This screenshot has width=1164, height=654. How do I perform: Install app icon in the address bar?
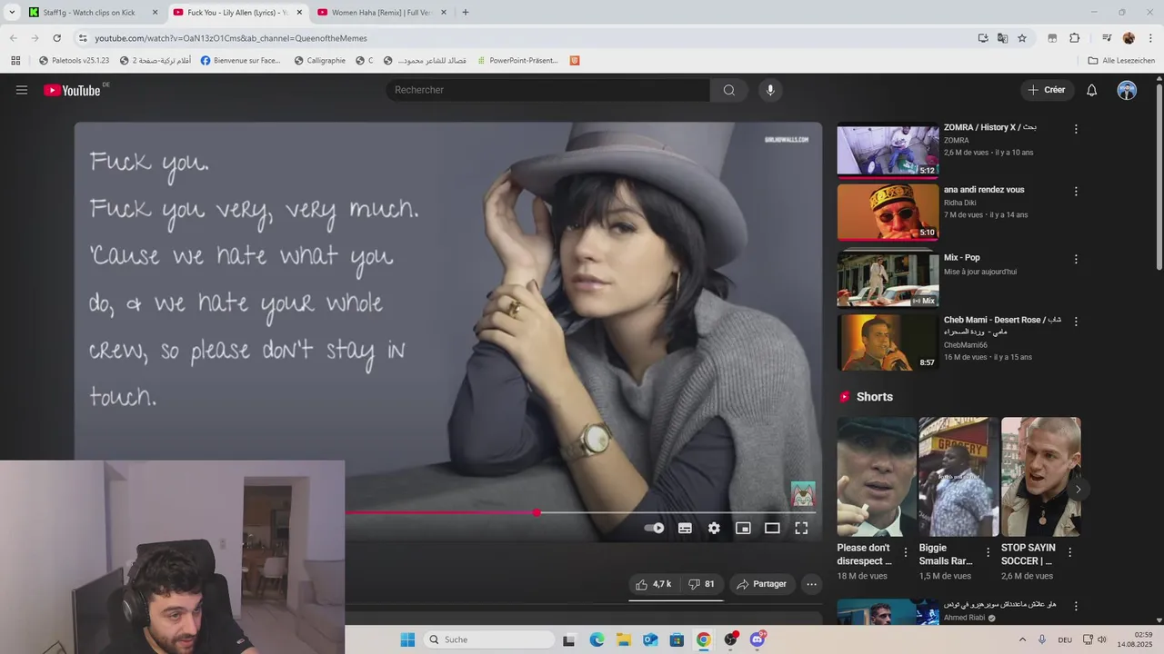coord(983,38)
